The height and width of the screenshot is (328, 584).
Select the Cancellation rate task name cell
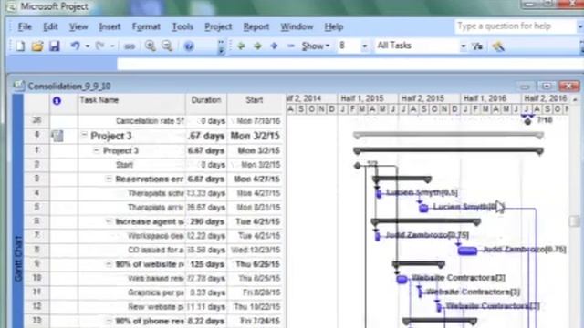coord(131,121)
